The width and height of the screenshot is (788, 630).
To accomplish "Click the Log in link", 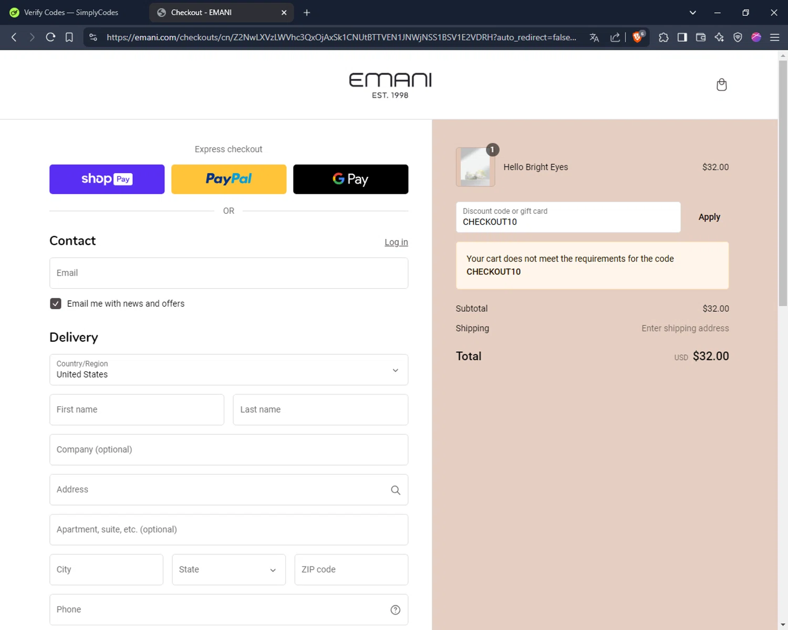I will coord(396,242).
